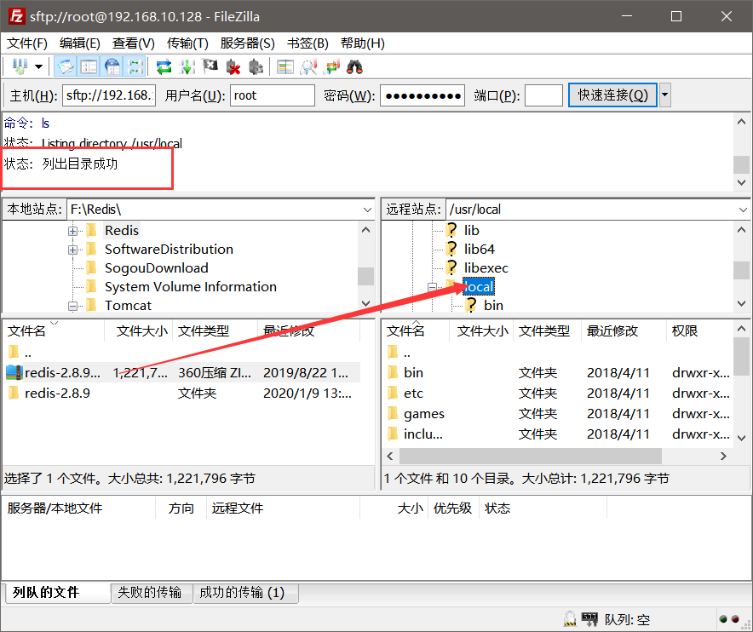Viewport: 753px width, 632px height.
Task: Open the Site Manager dropdown arrow
Action: pos(38,66)
